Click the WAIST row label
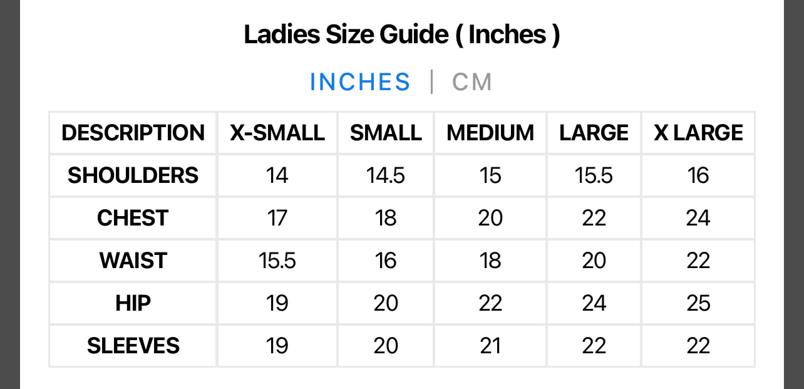 pyautogui.click(x=133, y=261)
